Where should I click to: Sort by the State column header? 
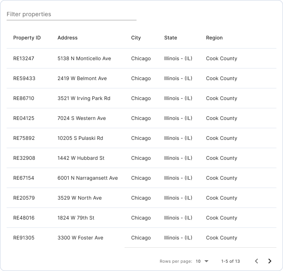[x=170, y=38]
